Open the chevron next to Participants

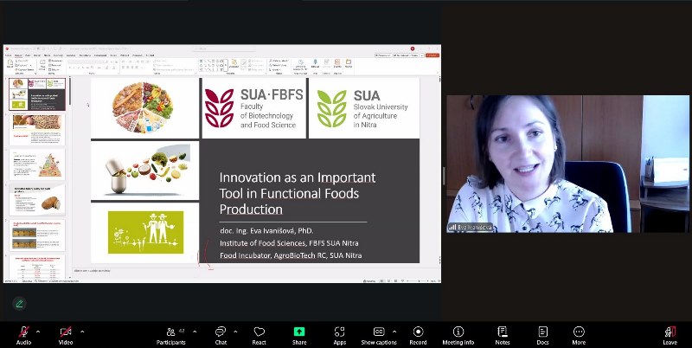click(194, 331)
